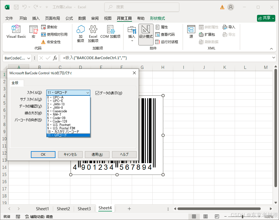Viewport: 279px width, 220px height.
Task: Toggle 设计模式 design mode
Action: pos(146,34)
